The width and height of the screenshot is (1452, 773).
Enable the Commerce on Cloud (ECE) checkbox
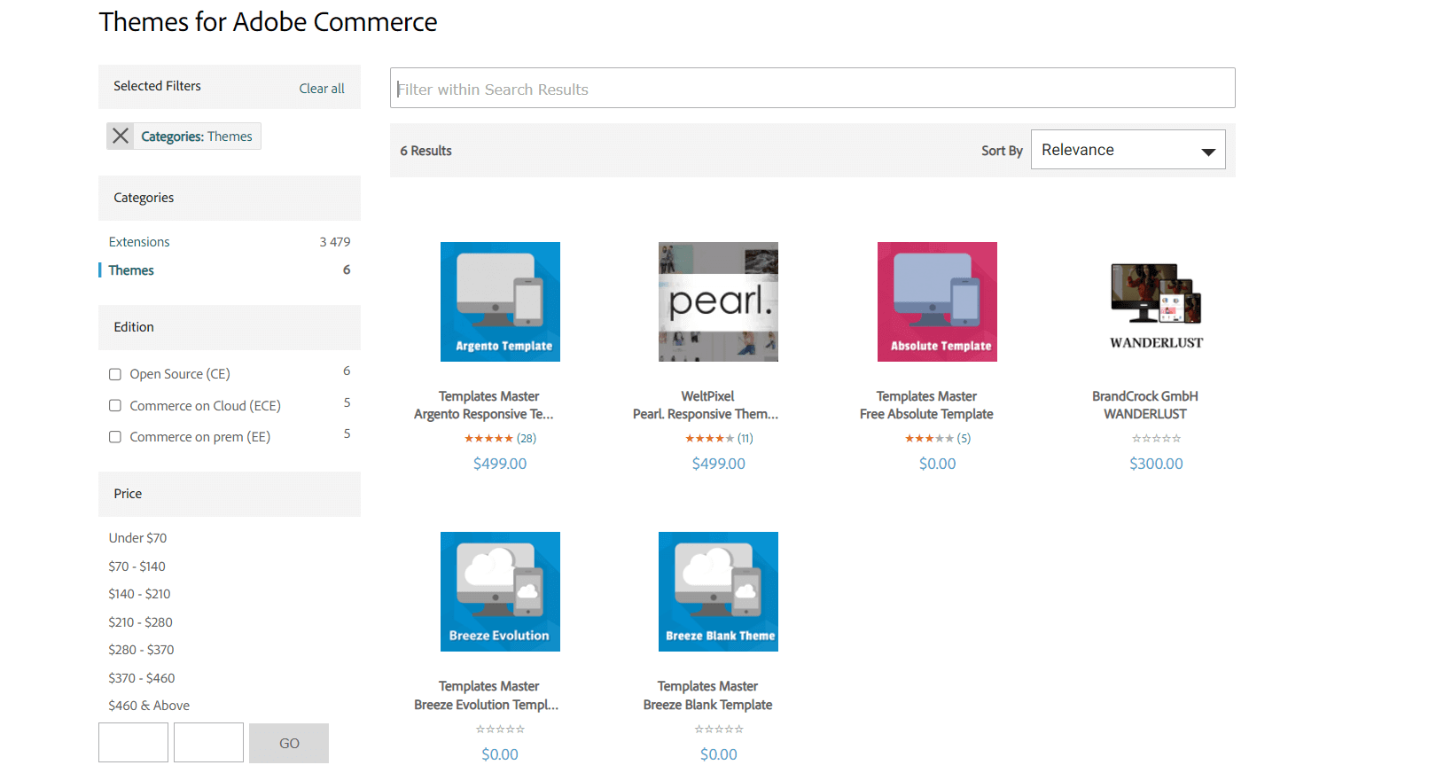[x=115, y=405]
